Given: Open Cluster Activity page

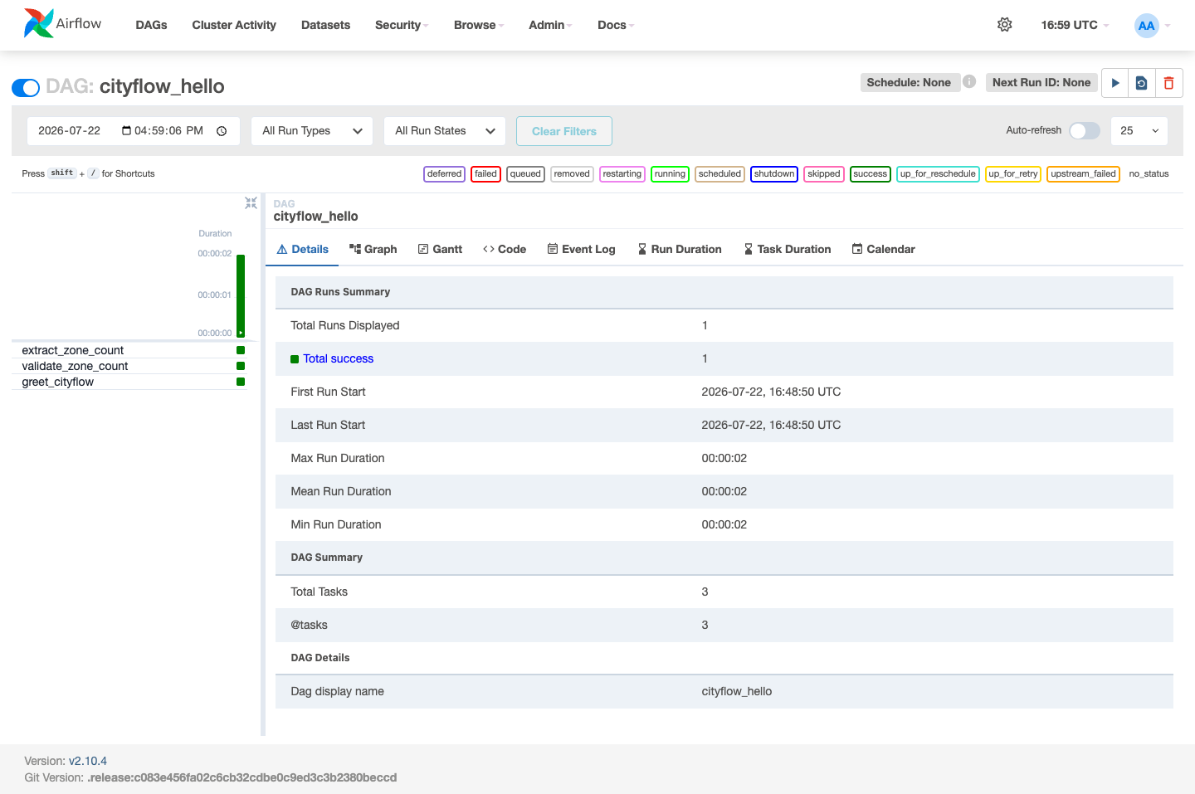Looking at the screenshot, I should [234, 25].
